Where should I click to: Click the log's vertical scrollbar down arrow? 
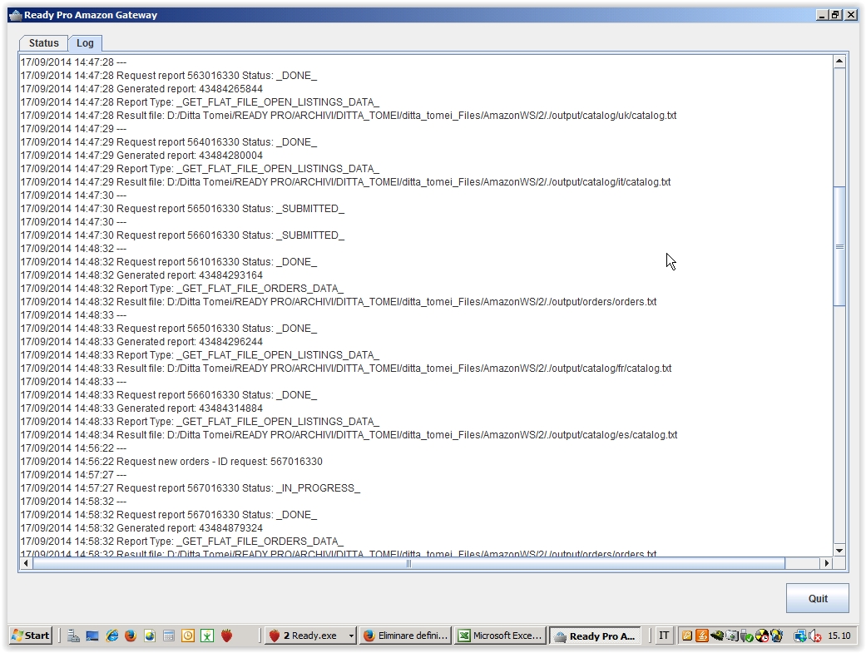coord(839,550)
